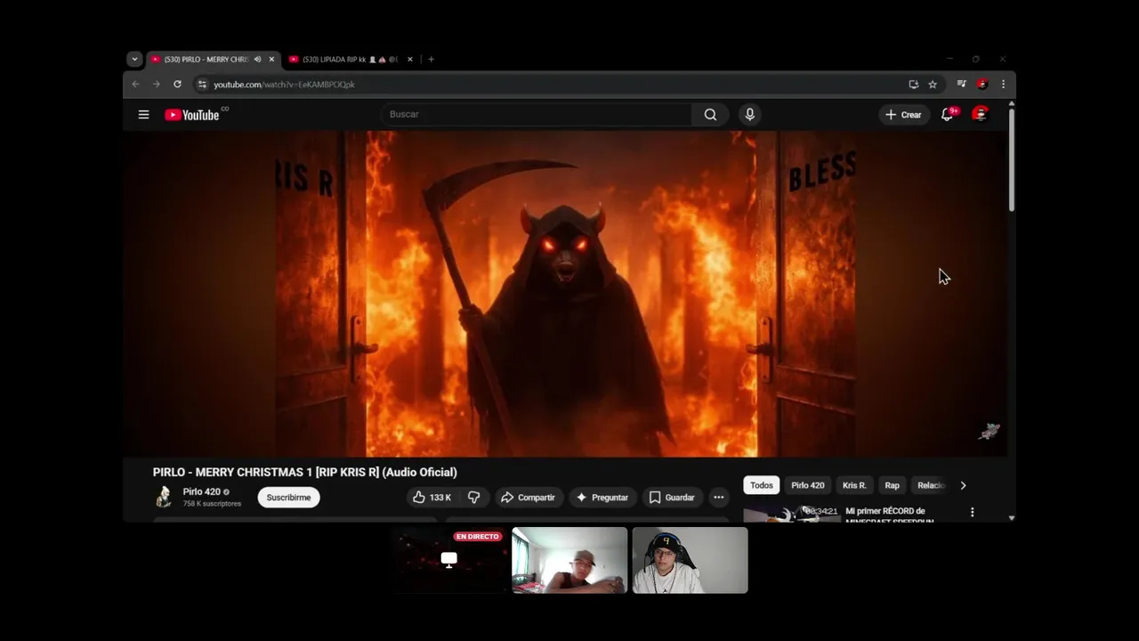Like the video with 133 K
This screenshot has width=1139, height=641.
pyautogui.click(x=432, y=498)
